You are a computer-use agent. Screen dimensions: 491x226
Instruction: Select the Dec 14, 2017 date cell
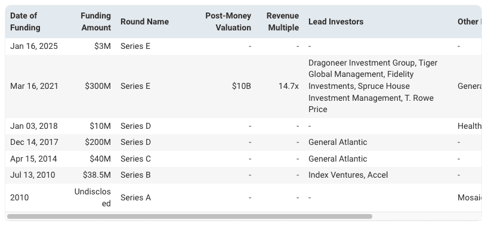point(34,143)
